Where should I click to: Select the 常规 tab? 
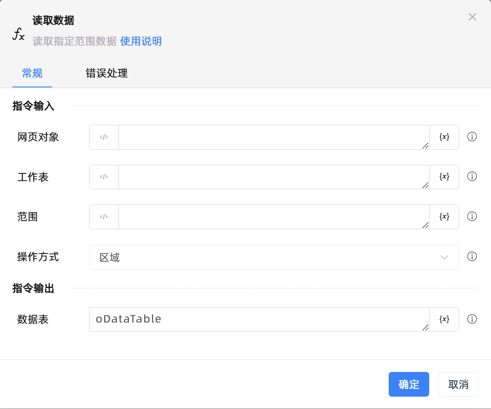(32, 73)
